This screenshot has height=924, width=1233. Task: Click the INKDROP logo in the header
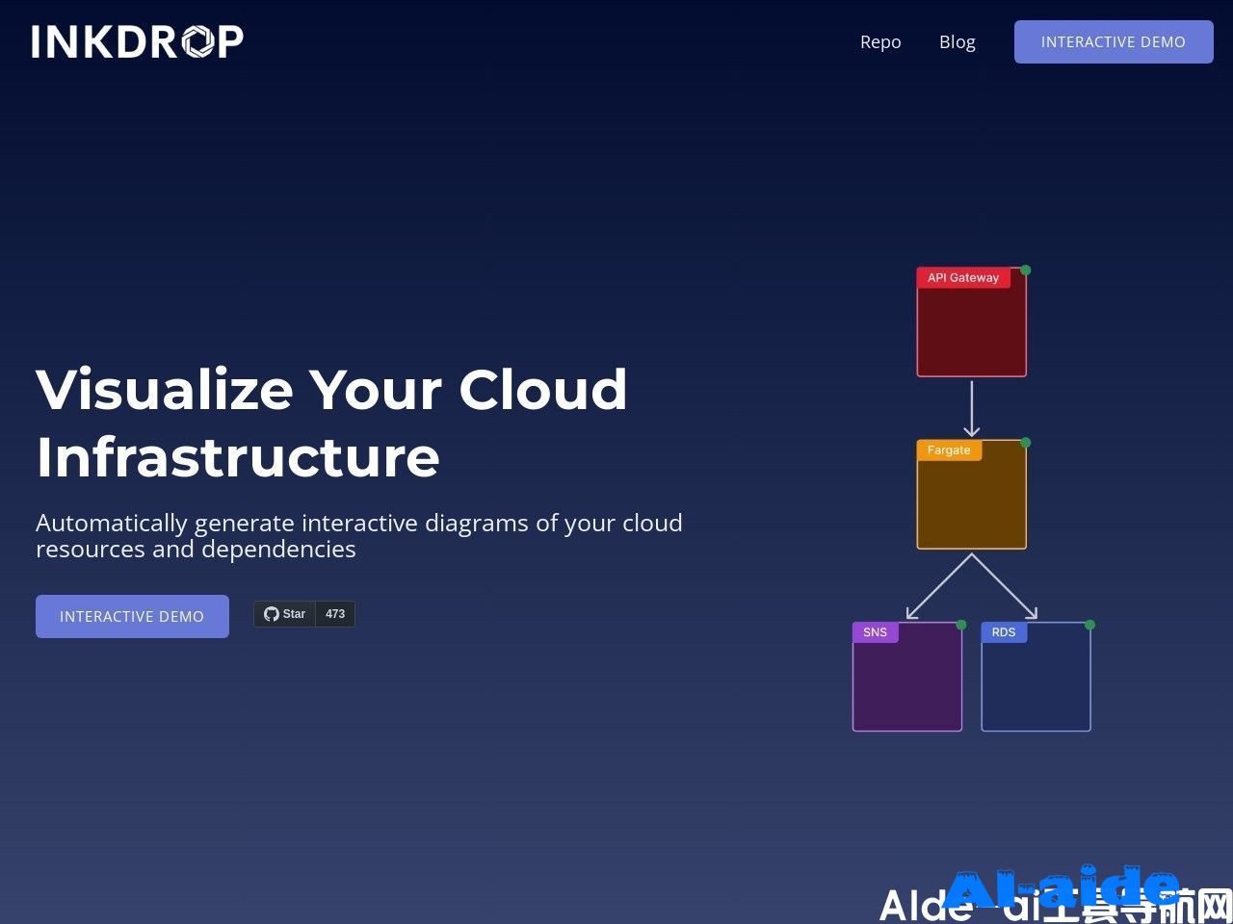pos(137,41)
